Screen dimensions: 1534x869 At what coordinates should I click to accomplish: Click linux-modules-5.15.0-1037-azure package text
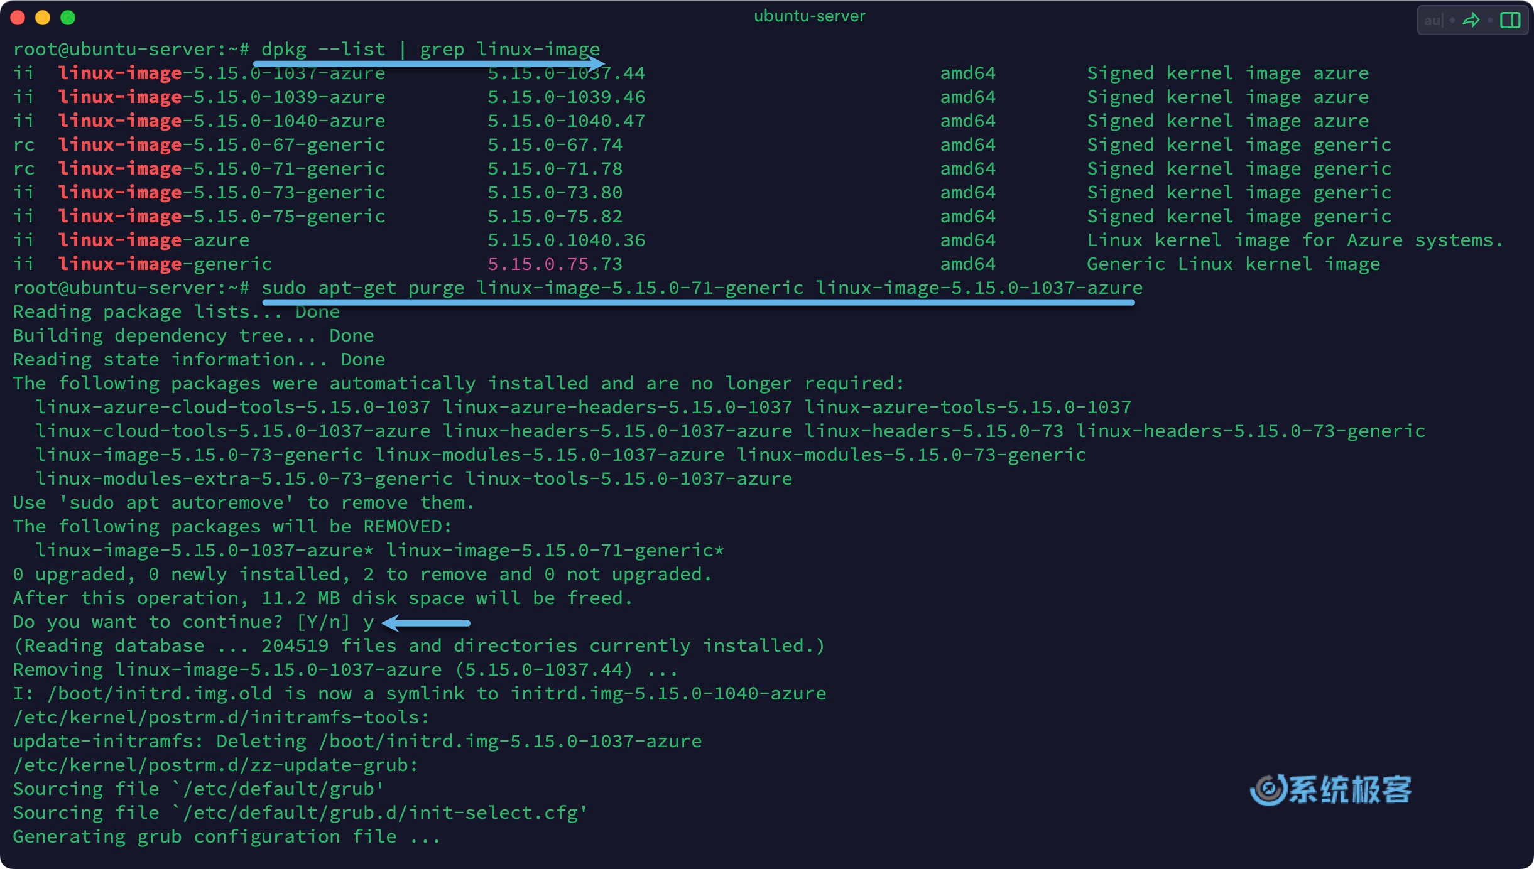point(550,455)
